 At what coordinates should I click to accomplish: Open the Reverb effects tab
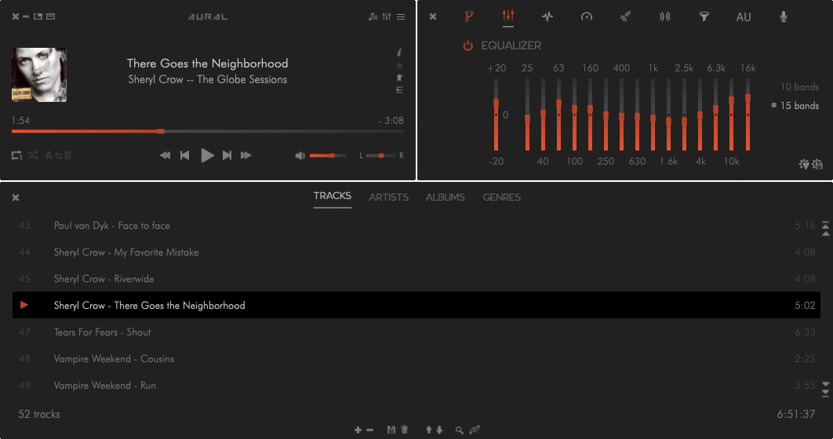tap(625, 16)
